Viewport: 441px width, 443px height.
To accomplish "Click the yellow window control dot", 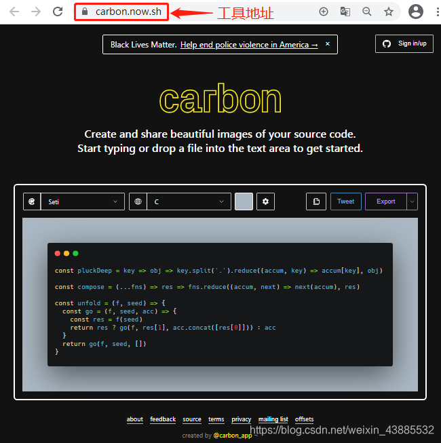I will (x=66, y=254).
